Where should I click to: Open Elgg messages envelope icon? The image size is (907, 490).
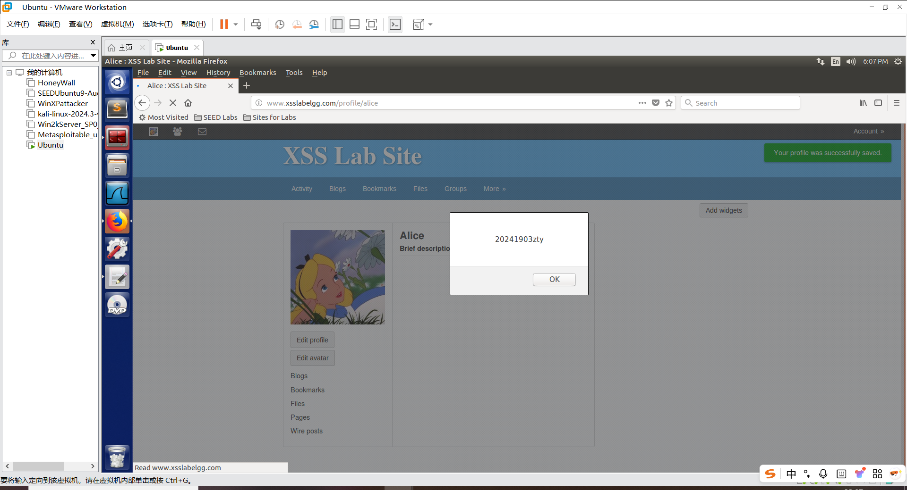tap(202, 132)
